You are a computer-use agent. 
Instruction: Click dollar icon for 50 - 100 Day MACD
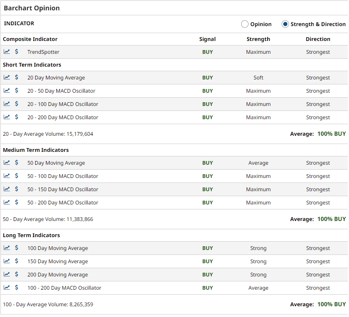click(x=17, y=176)
